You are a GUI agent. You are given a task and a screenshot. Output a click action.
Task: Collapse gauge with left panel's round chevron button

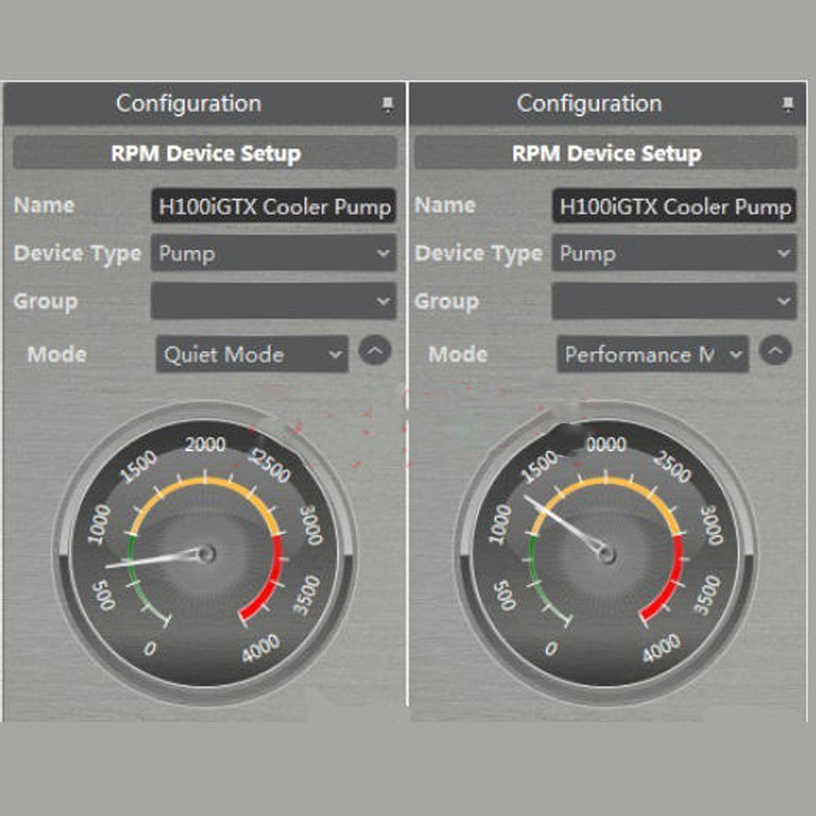point(375,352)
